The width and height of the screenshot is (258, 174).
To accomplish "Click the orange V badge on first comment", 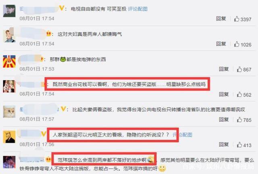I will click(x=62, y=8).
